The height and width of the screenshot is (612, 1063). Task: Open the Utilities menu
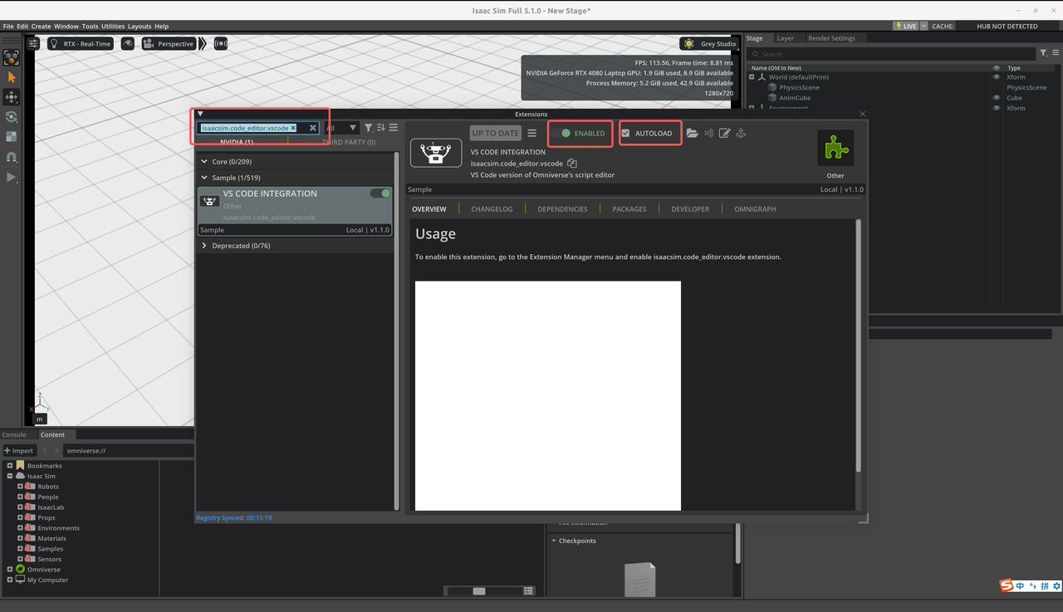(113, 27)
